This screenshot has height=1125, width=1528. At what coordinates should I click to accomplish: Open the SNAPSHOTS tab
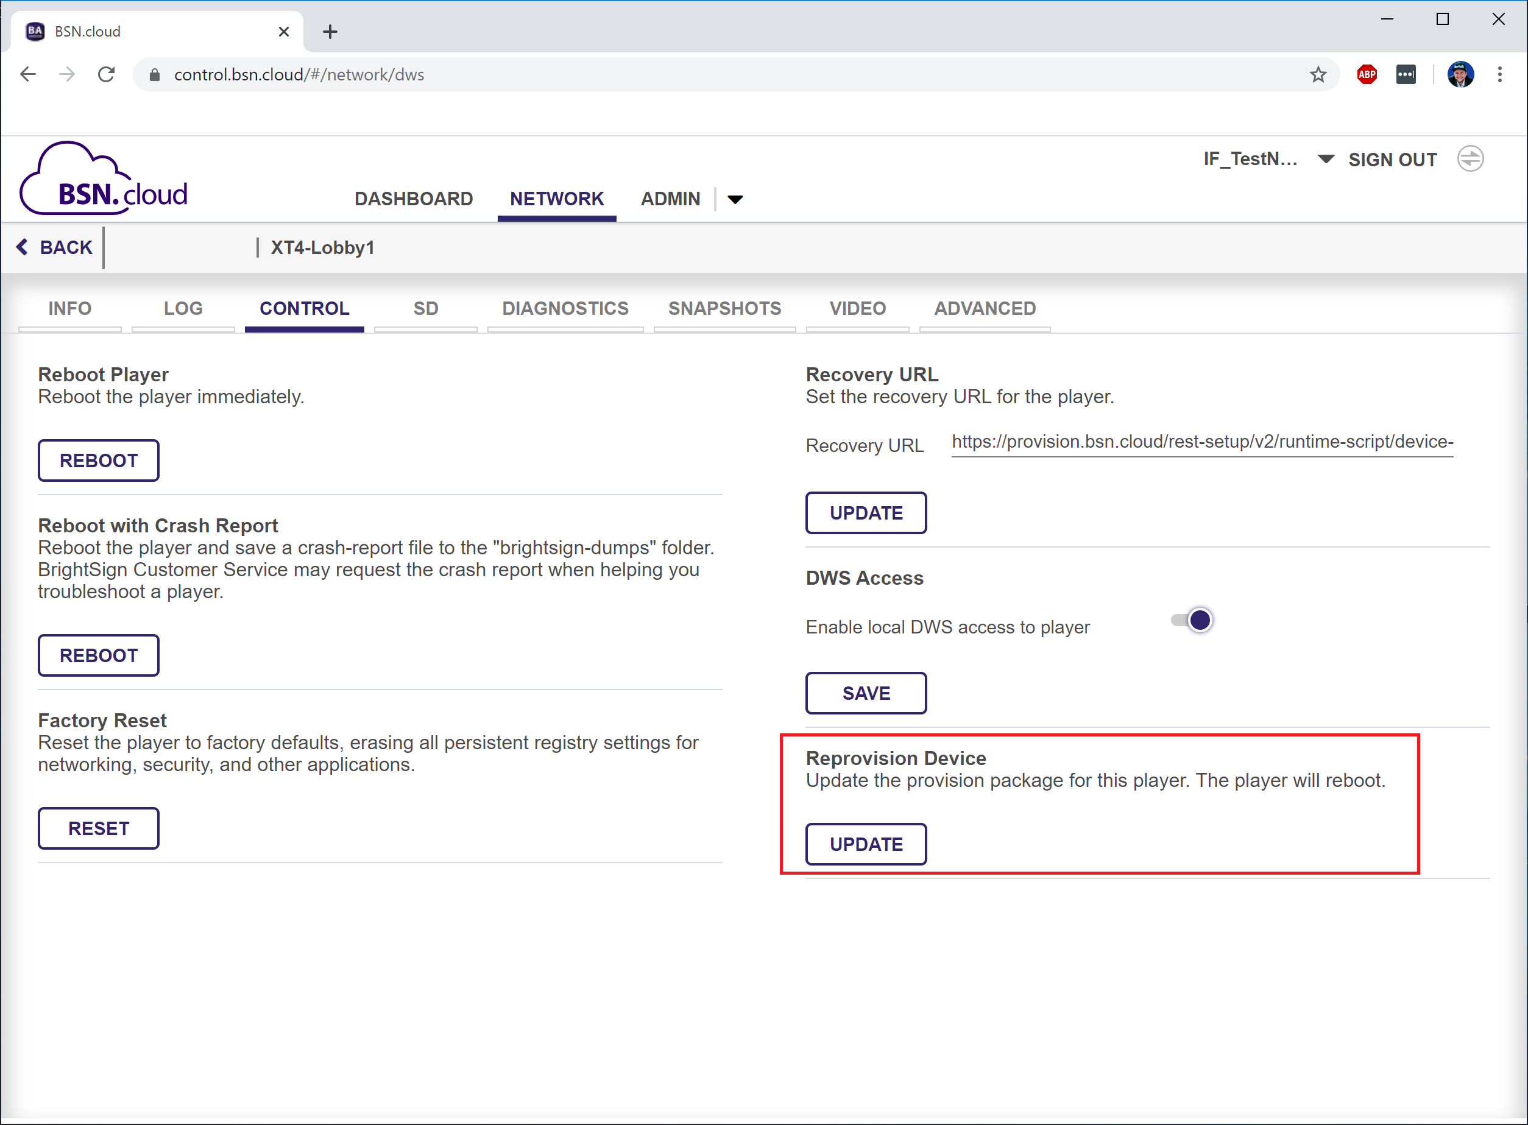pyautogui.click(x=724, y=308)
